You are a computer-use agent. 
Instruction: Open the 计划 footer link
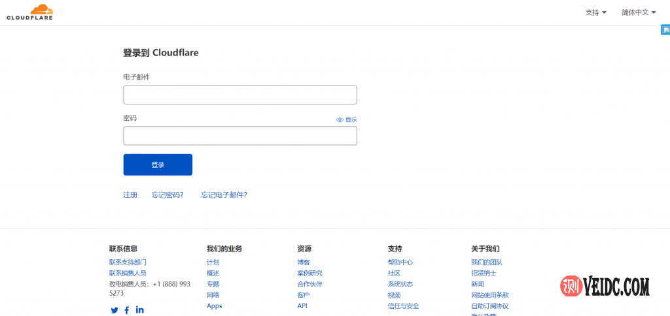213,262
